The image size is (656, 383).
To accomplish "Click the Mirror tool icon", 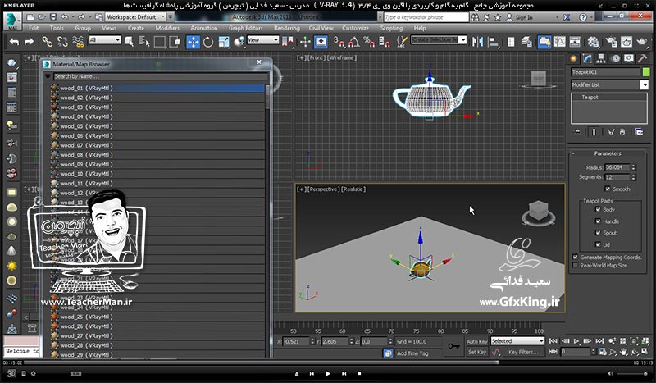I will [477, 42].
